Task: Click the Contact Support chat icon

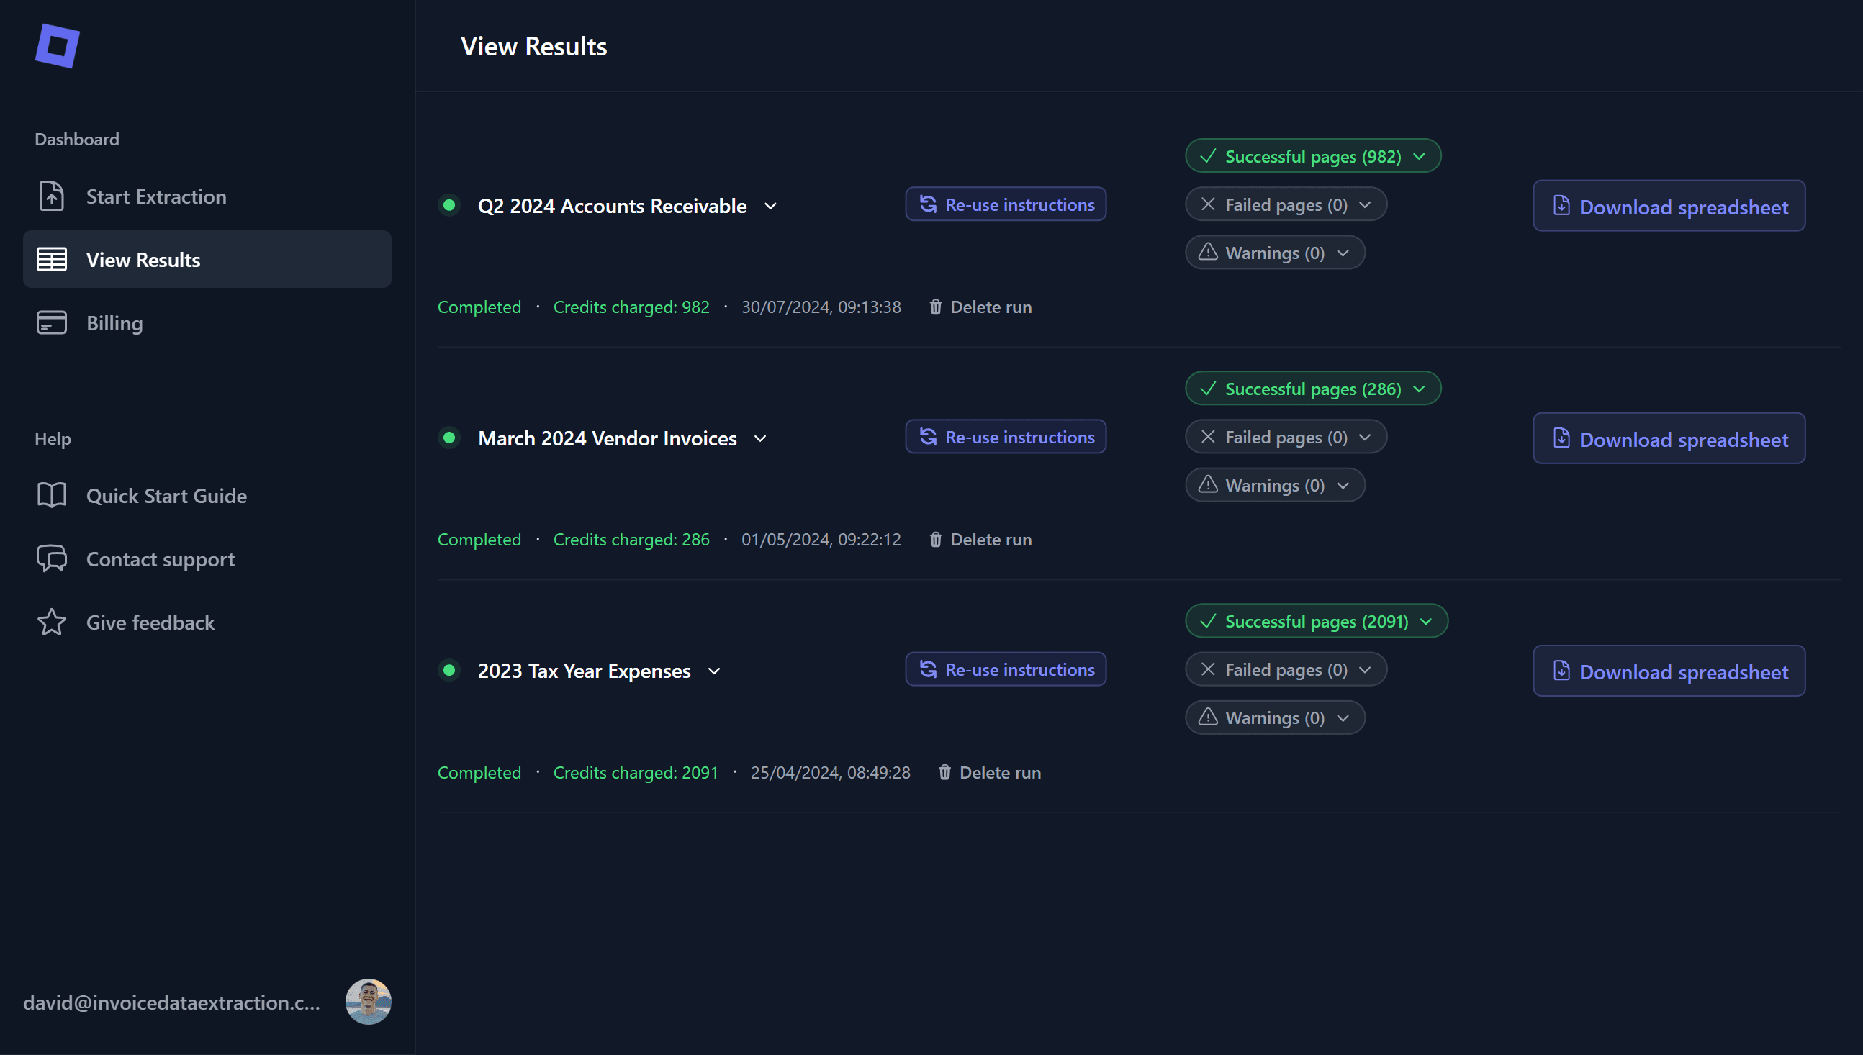Action: click(x=51, y=558)
